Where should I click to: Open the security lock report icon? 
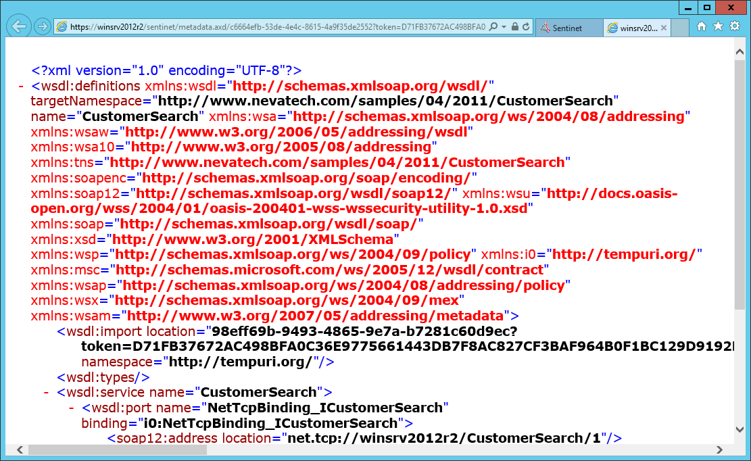(x=515, y=27)
